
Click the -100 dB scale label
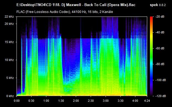[x=161, y=80]
